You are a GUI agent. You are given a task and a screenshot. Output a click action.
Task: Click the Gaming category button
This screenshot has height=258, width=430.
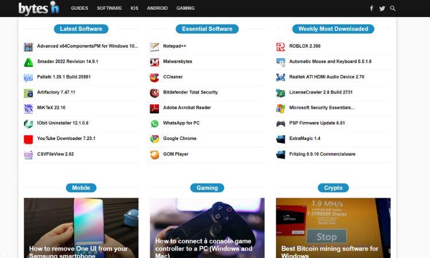pos(207,188)
